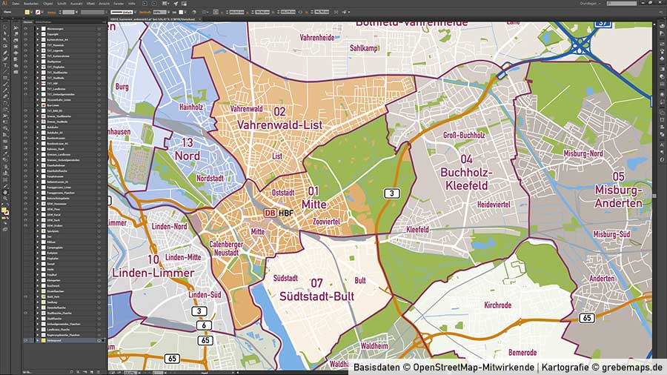Click the Deckkraft opacity link
Screen dimensions: 667x375
pos(145,13)
